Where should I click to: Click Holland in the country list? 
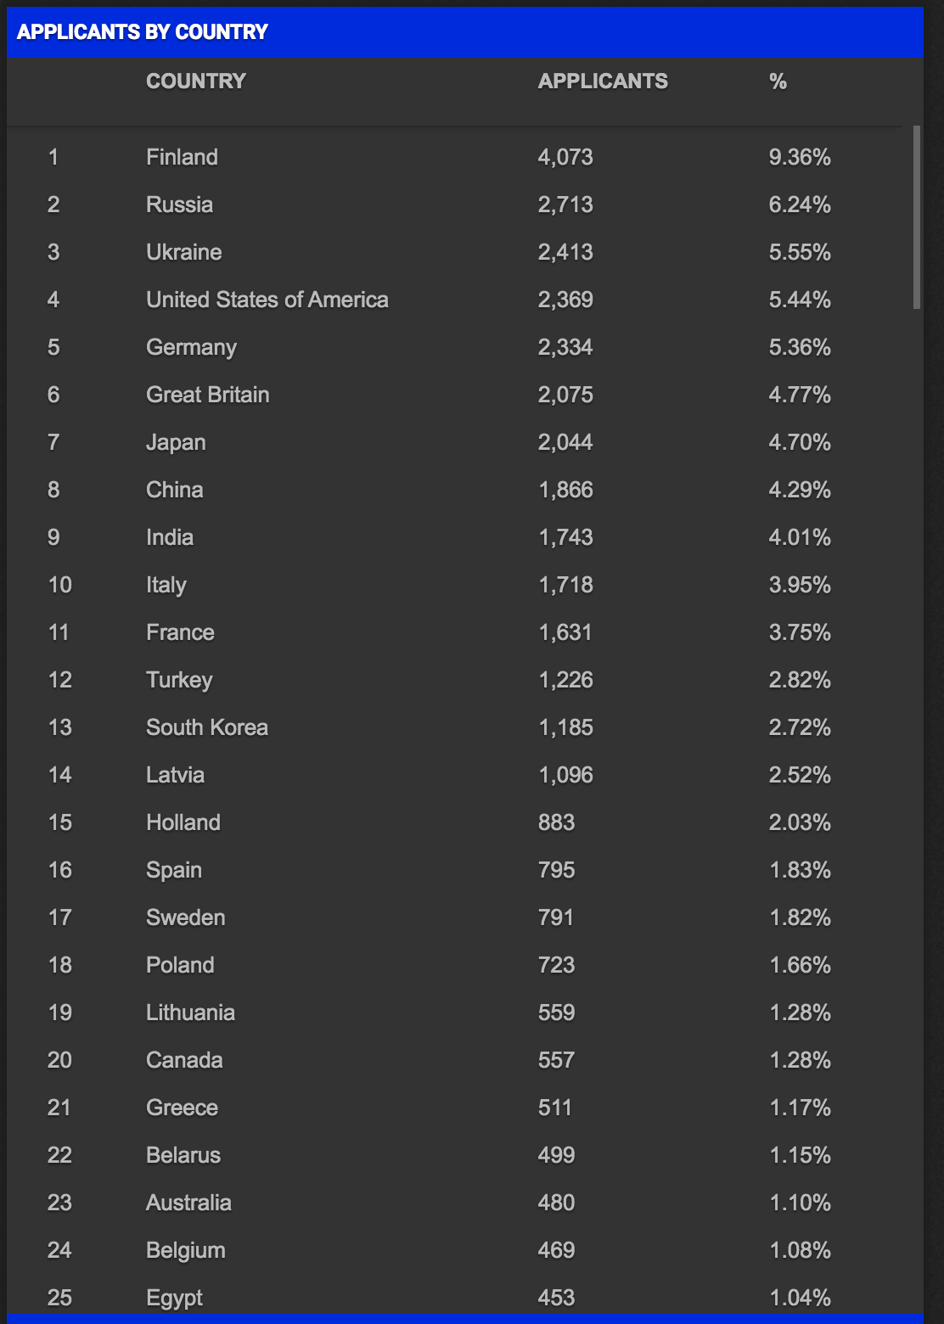(x=183, y=822)
